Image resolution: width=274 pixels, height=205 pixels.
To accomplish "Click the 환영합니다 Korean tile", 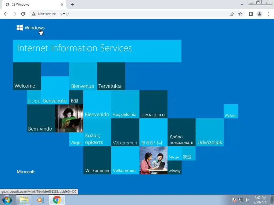I will click(153, 132).
